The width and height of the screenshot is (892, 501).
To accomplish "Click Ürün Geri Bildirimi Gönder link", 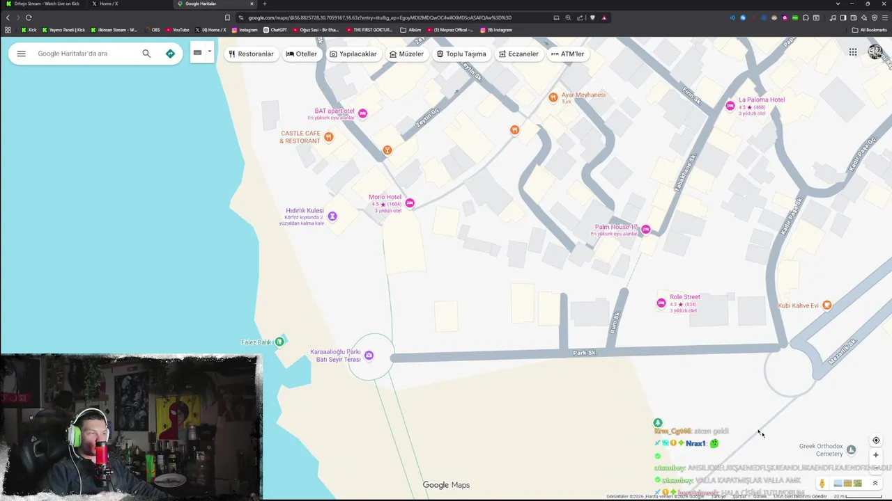I will pos(800,496).
